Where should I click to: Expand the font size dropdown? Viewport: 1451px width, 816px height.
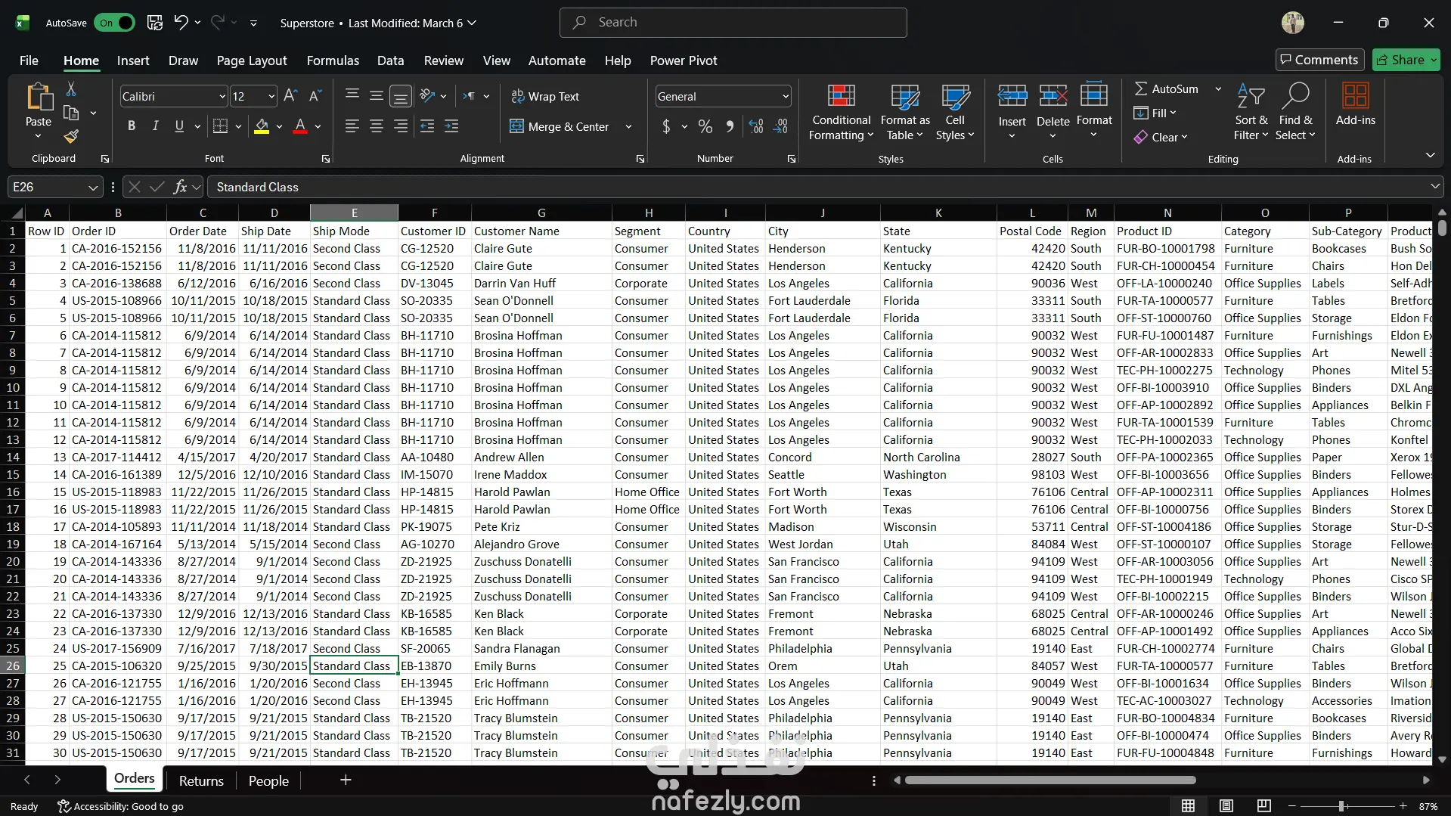271,97
